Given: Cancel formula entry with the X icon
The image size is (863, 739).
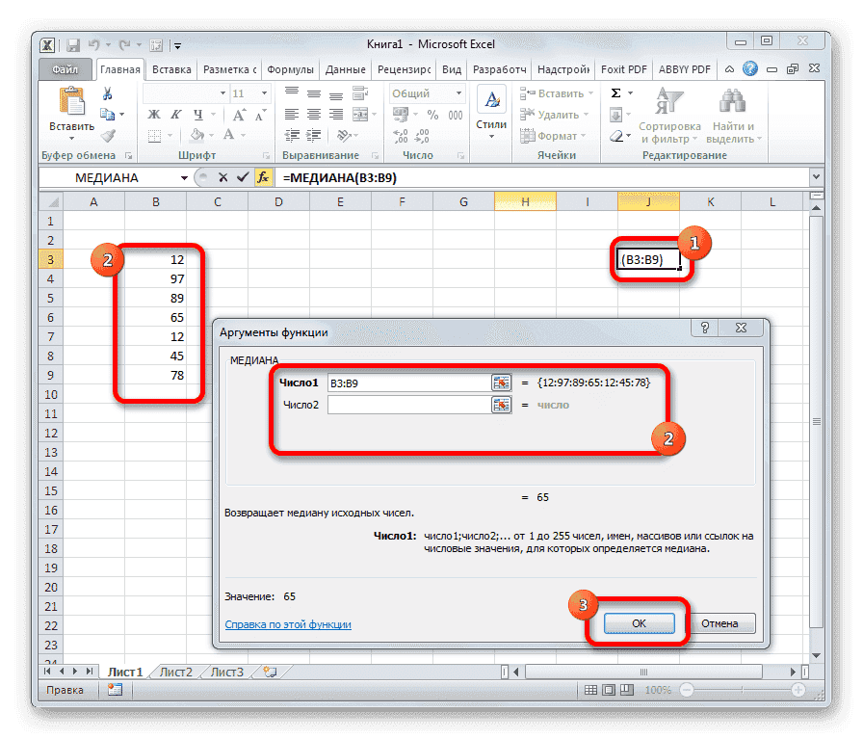Looking at the screenshot, I should pyautogui.click(x=224, y=177).
